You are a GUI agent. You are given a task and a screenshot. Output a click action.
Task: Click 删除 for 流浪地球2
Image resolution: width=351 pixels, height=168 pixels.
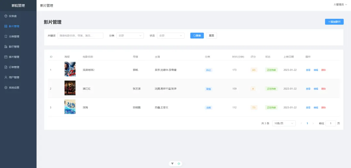click(x=323, y=70)
